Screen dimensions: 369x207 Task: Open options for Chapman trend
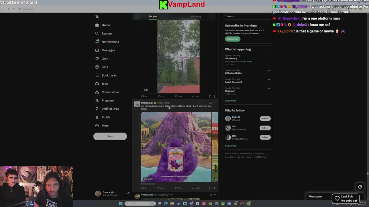click(269, 88)
